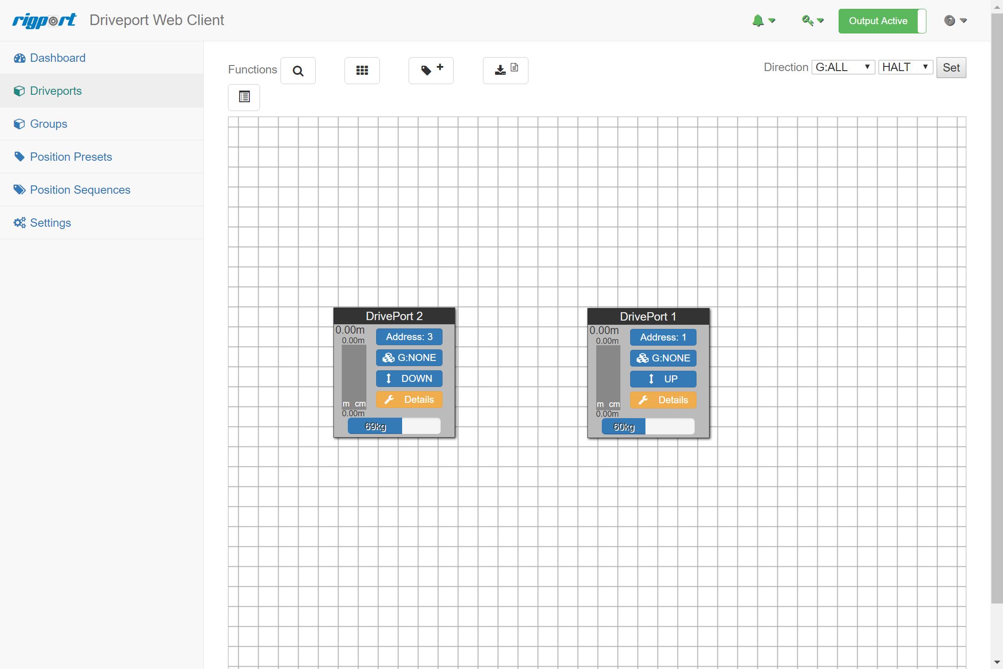
Task: Toggle DrivePort 1 UP direction button
Action: pos(663,379)
